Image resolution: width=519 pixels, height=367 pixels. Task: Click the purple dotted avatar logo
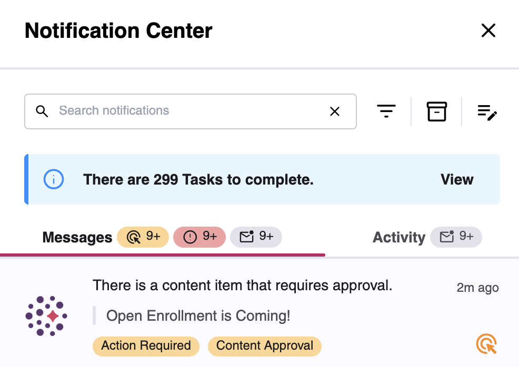coord(46,316)
